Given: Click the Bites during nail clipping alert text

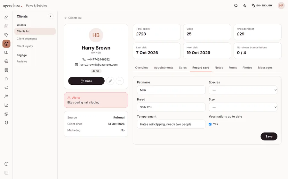Looking at the screenshot, I should pyautogui.click(x=84, y=102).
